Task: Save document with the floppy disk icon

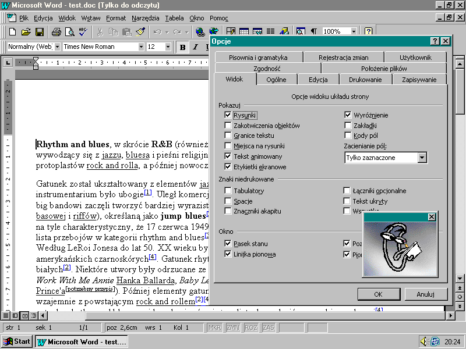Action: coord(40,31)
